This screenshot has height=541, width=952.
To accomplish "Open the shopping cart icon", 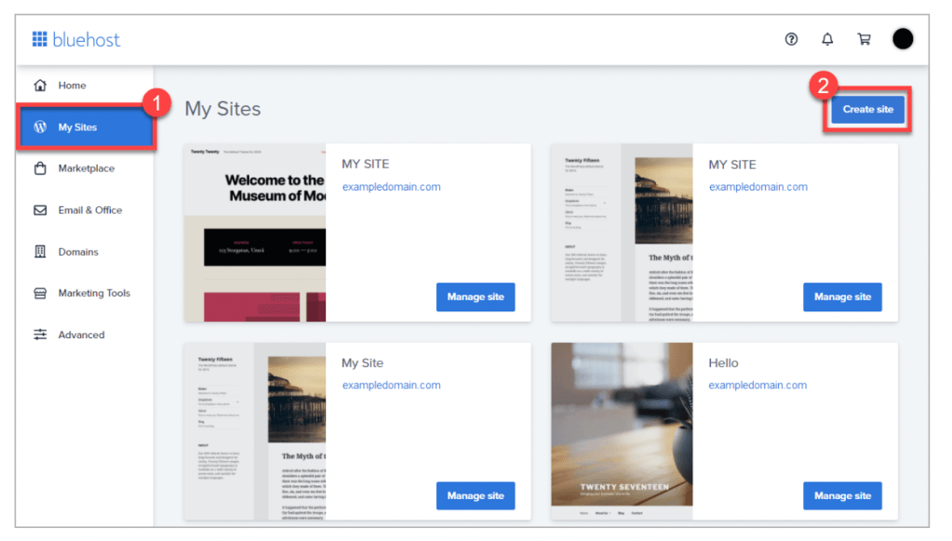I will 865,39.
